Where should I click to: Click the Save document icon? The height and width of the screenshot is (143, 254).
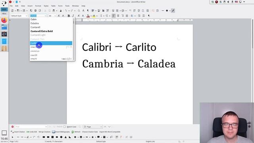(x=24, y=11)
